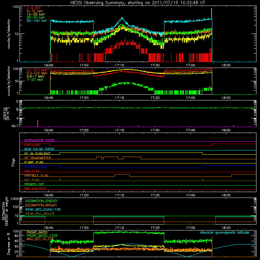Image resolution: width=260 pixels, height=260 pixels.
Task: Click the HESSI Observing Summary title text
Action: [x=138, y=3]
